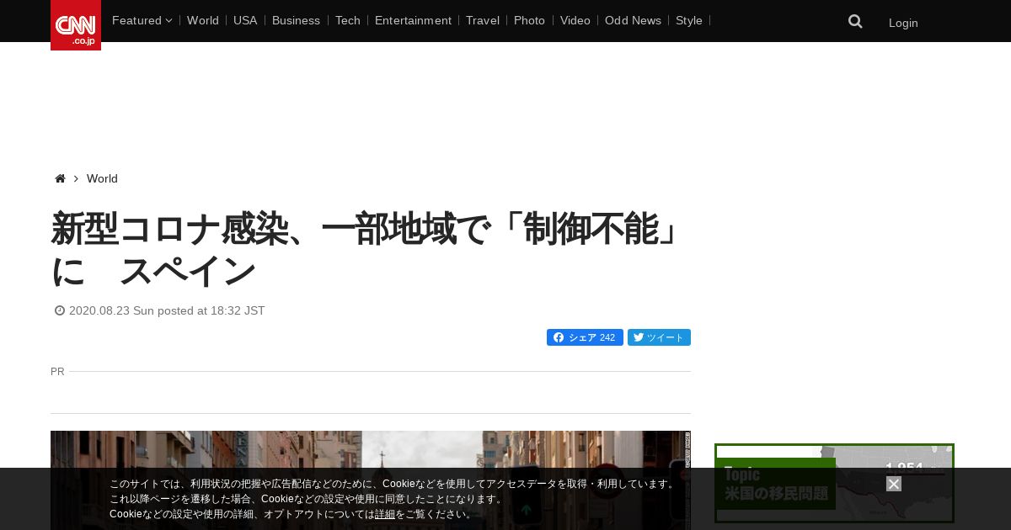Open the Style section

pos(689,20)
